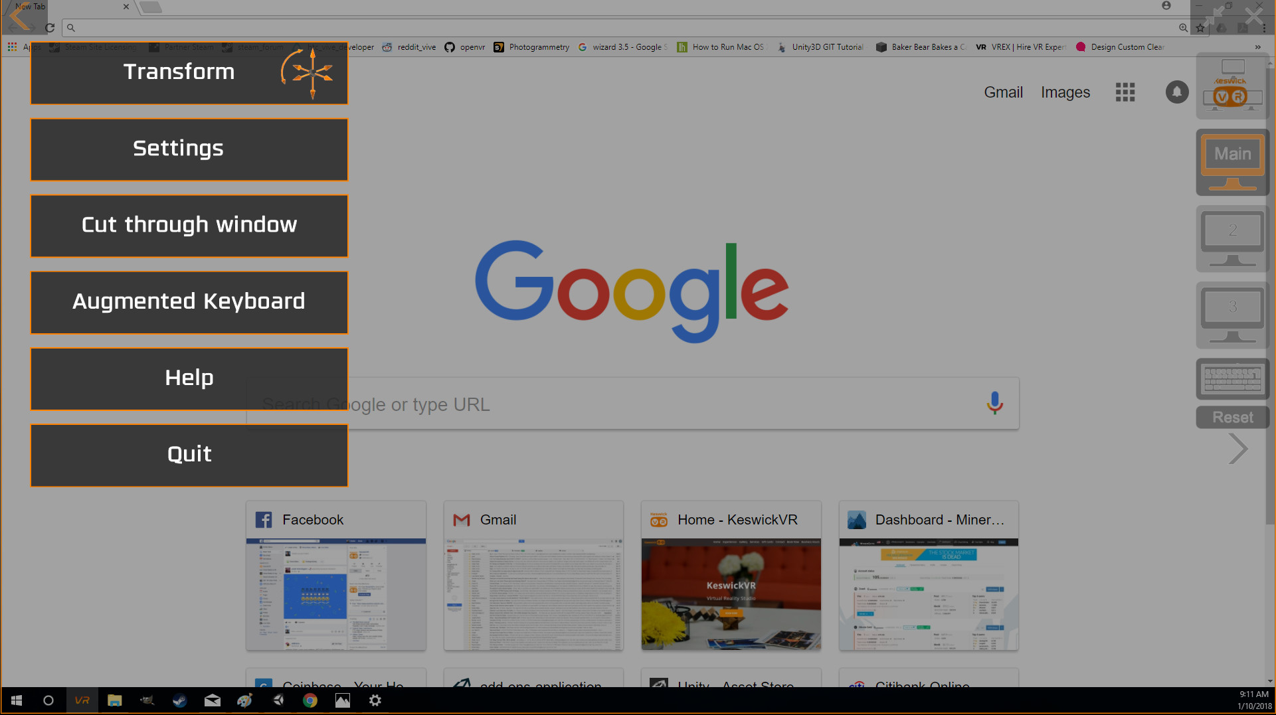
Task: Click the Main monitor icon in the sidebar
Action: point(1232,161)
